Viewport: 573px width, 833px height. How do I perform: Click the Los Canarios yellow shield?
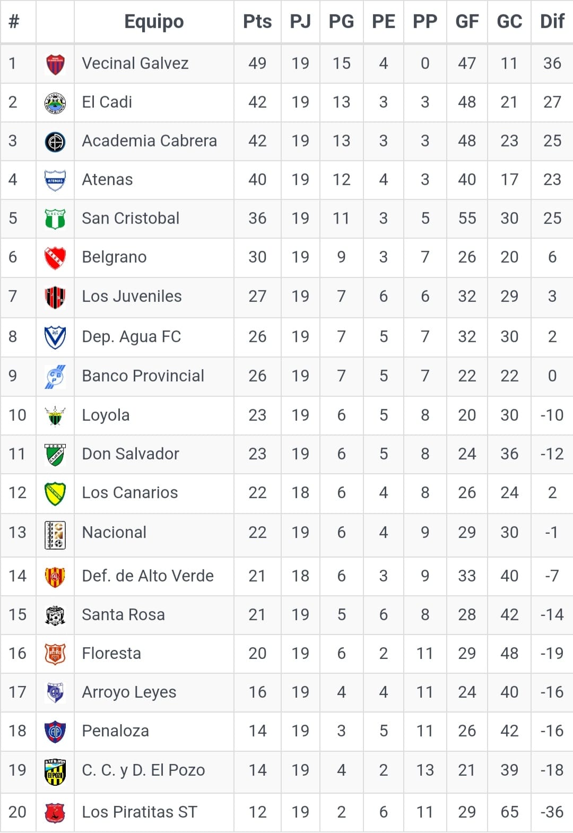tap(55, 493)
